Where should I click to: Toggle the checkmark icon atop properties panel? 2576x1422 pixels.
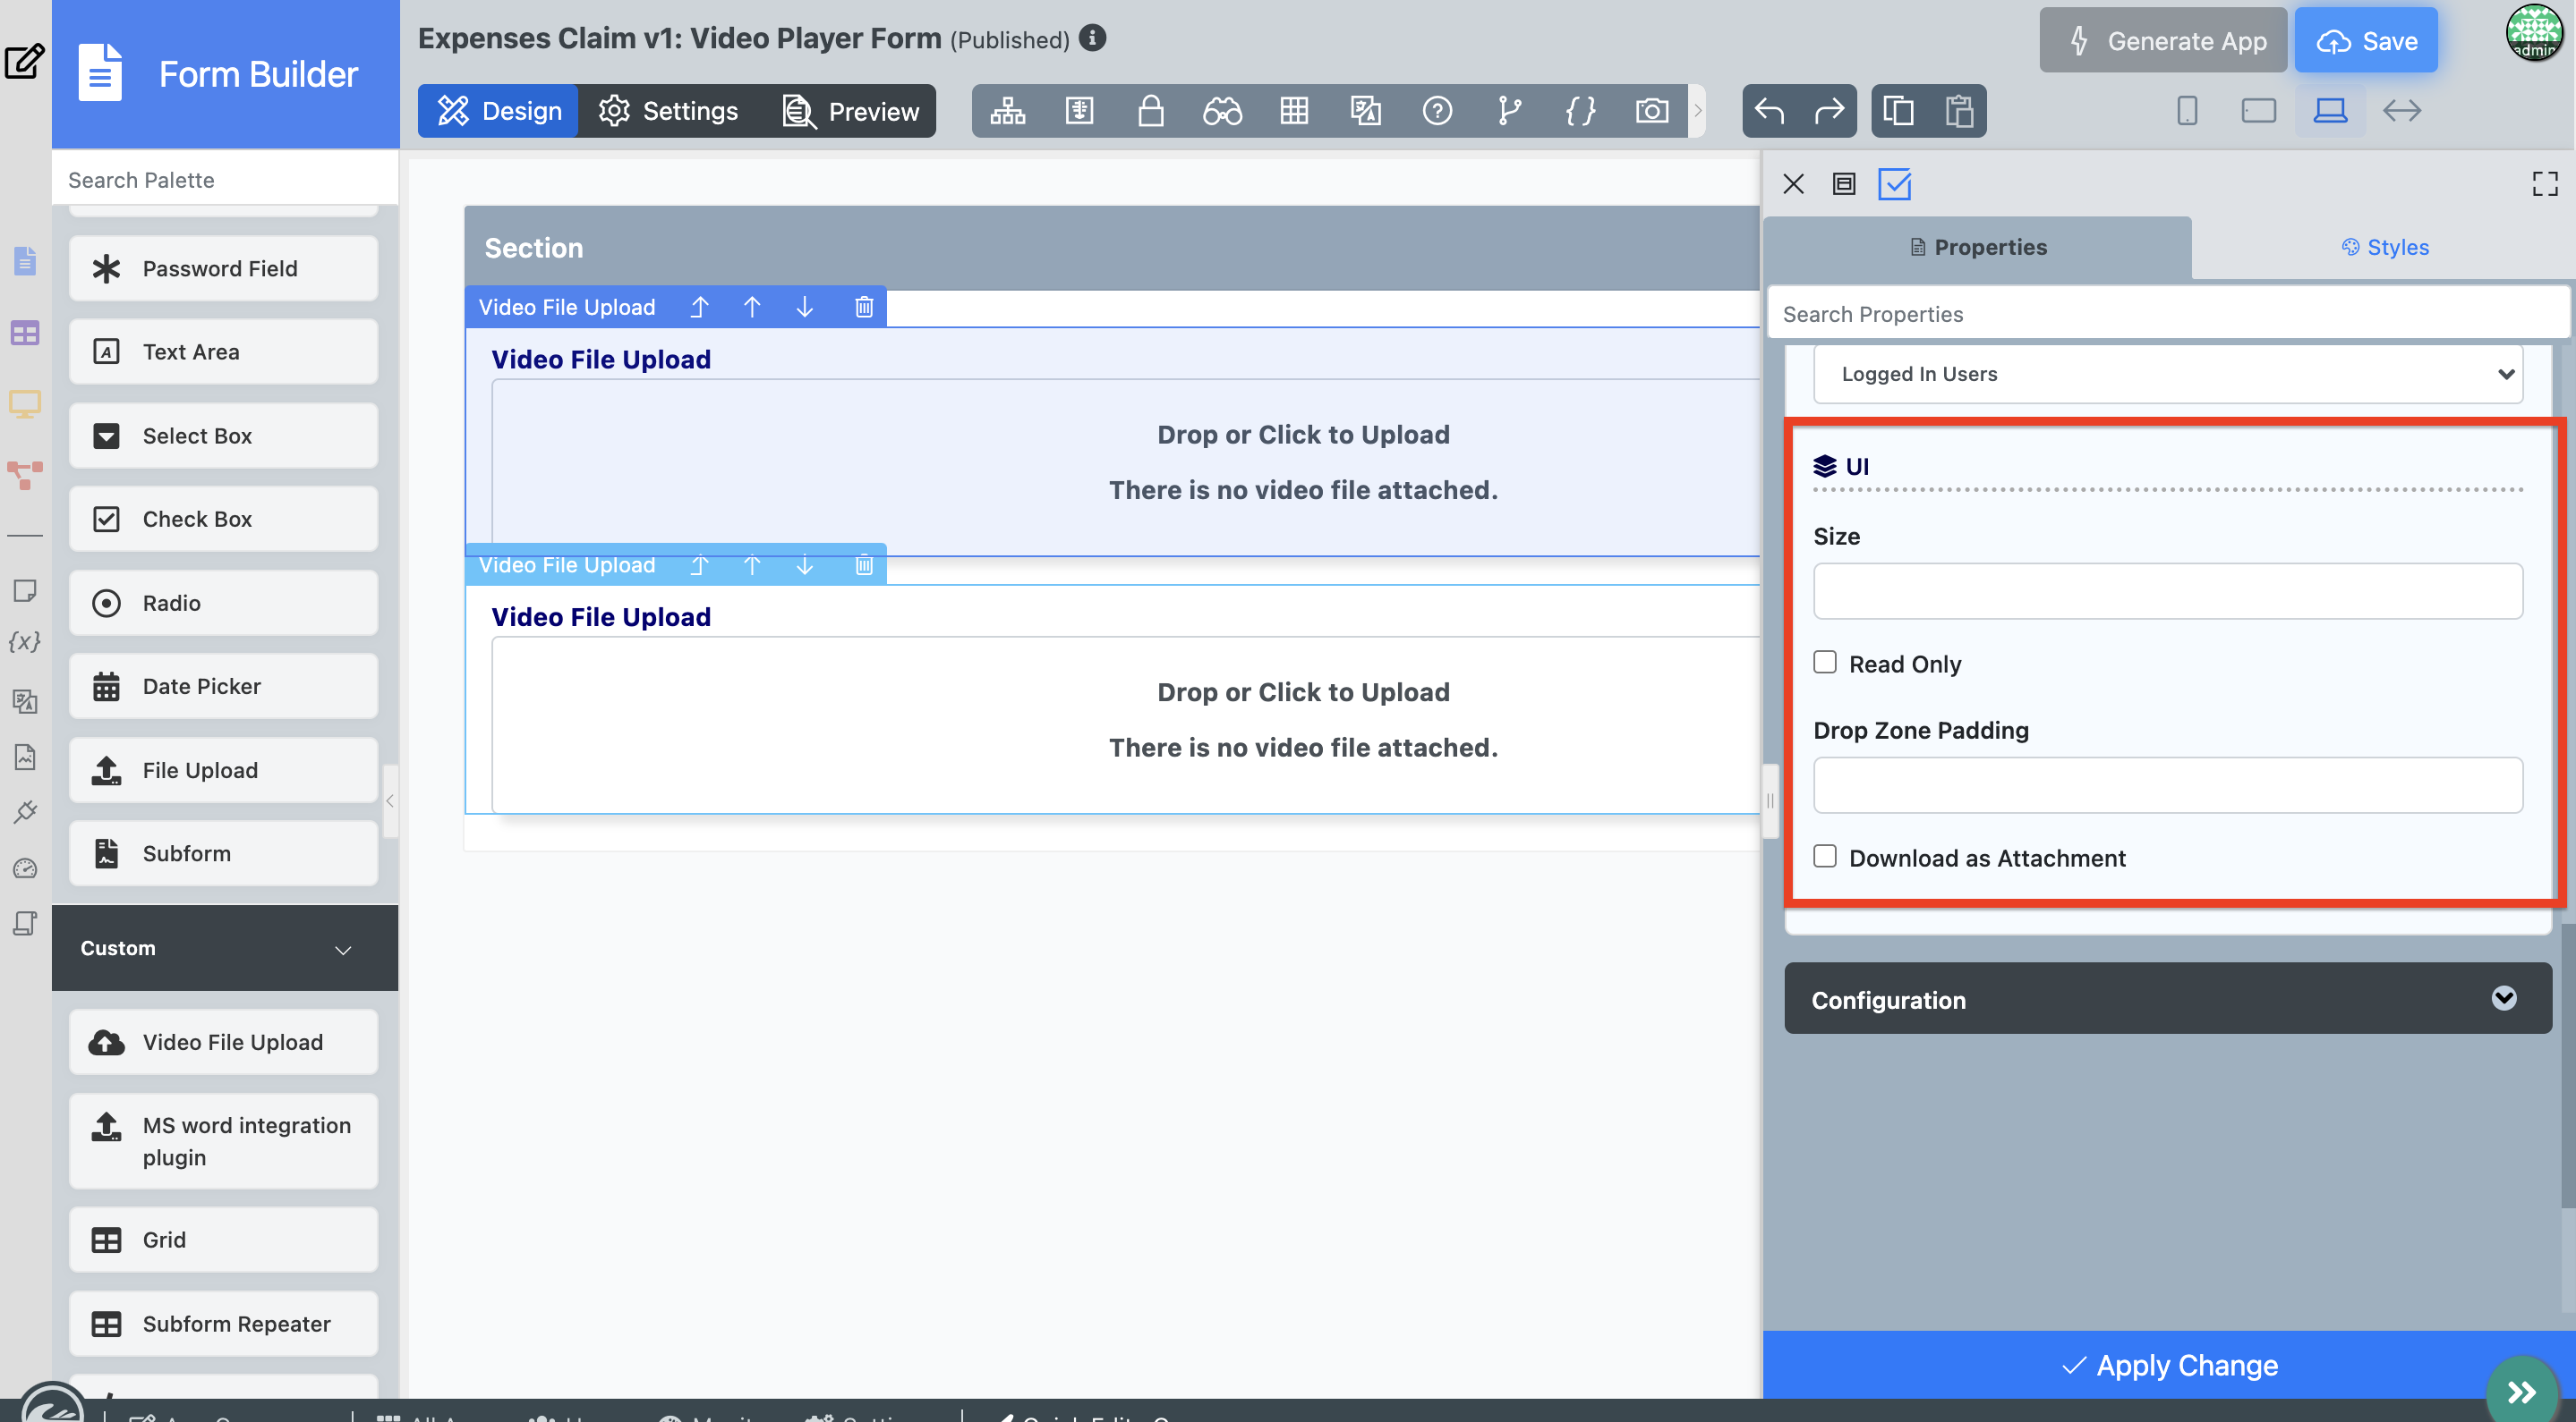pos(1894,184)
